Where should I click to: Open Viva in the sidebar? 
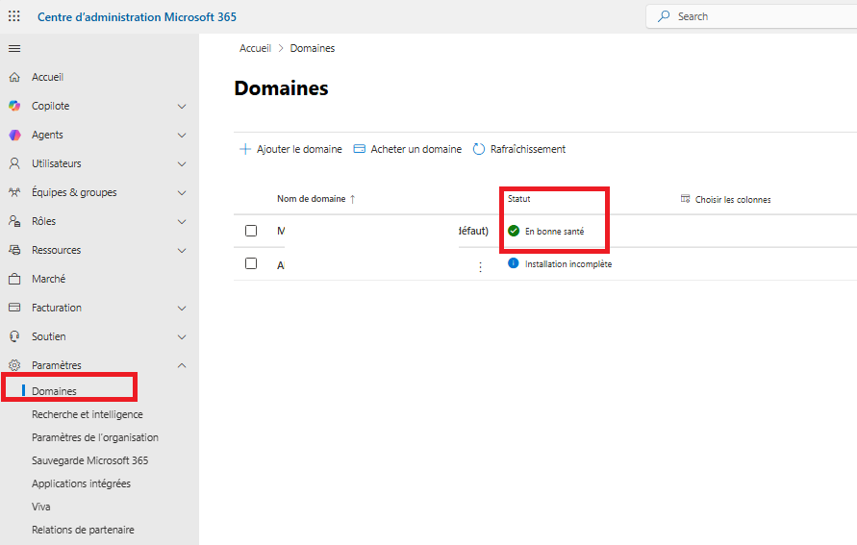pos(41,507)
